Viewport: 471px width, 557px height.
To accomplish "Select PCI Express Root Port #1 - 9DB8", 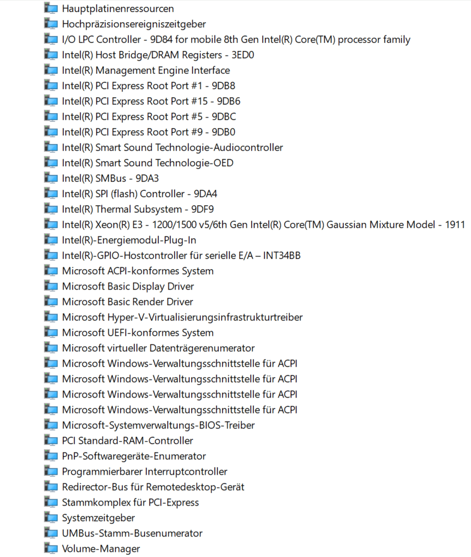I will coord(148,86).
